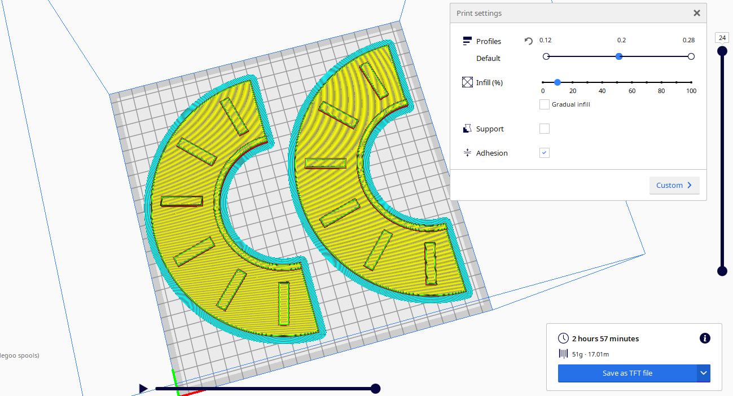The image size is (733, 396).
Task: Open print info via the info icon
Action: coord(705,338)
